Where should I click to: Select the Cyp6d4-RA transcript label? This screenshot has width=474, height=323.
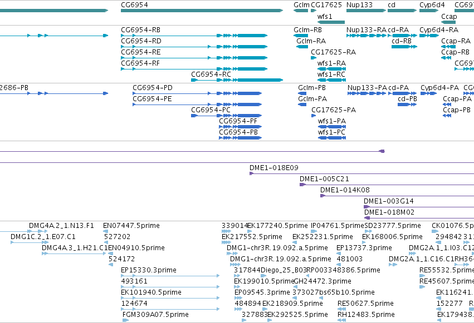[439, 30]
